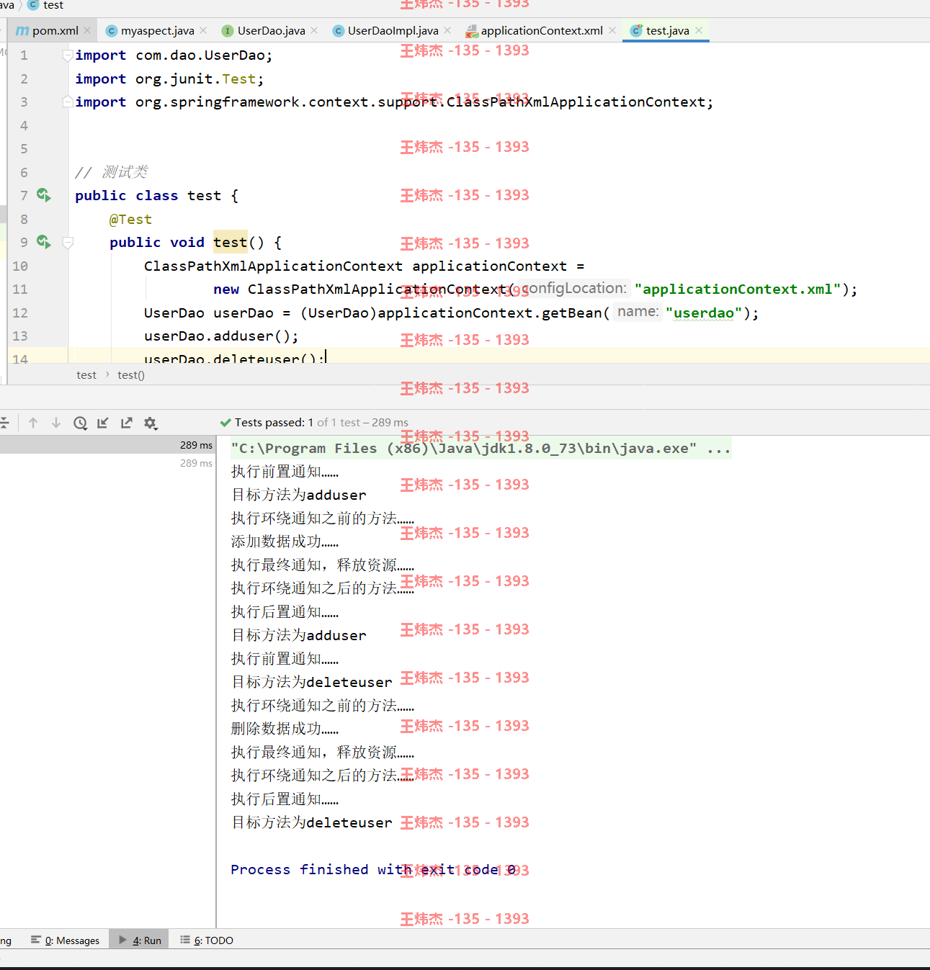Go to previous failed test arrow
Screen dimensions: 930x970
[x=33, y=423]
